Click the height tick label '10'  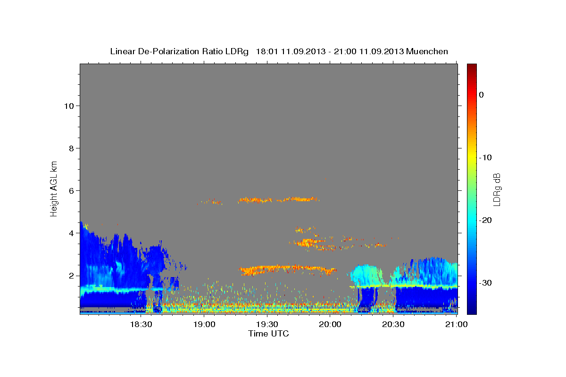[68, 106]
